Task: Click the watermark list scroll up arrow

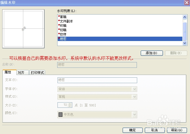Action: pos(185,17)
